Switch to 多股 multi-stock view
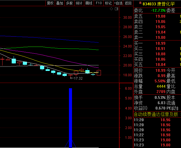The image size is (181, 148). (x=69, y=3)
